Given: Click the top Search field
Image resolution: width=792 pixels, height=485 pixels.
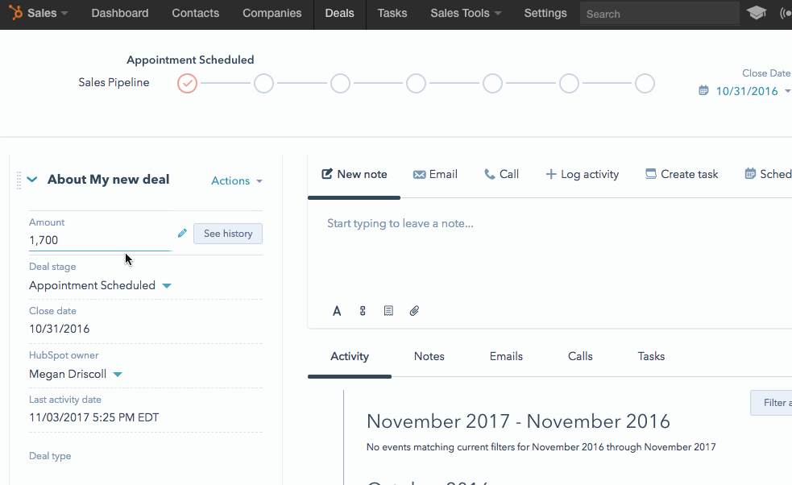Looking at the screenshot, I should (659, 14).
